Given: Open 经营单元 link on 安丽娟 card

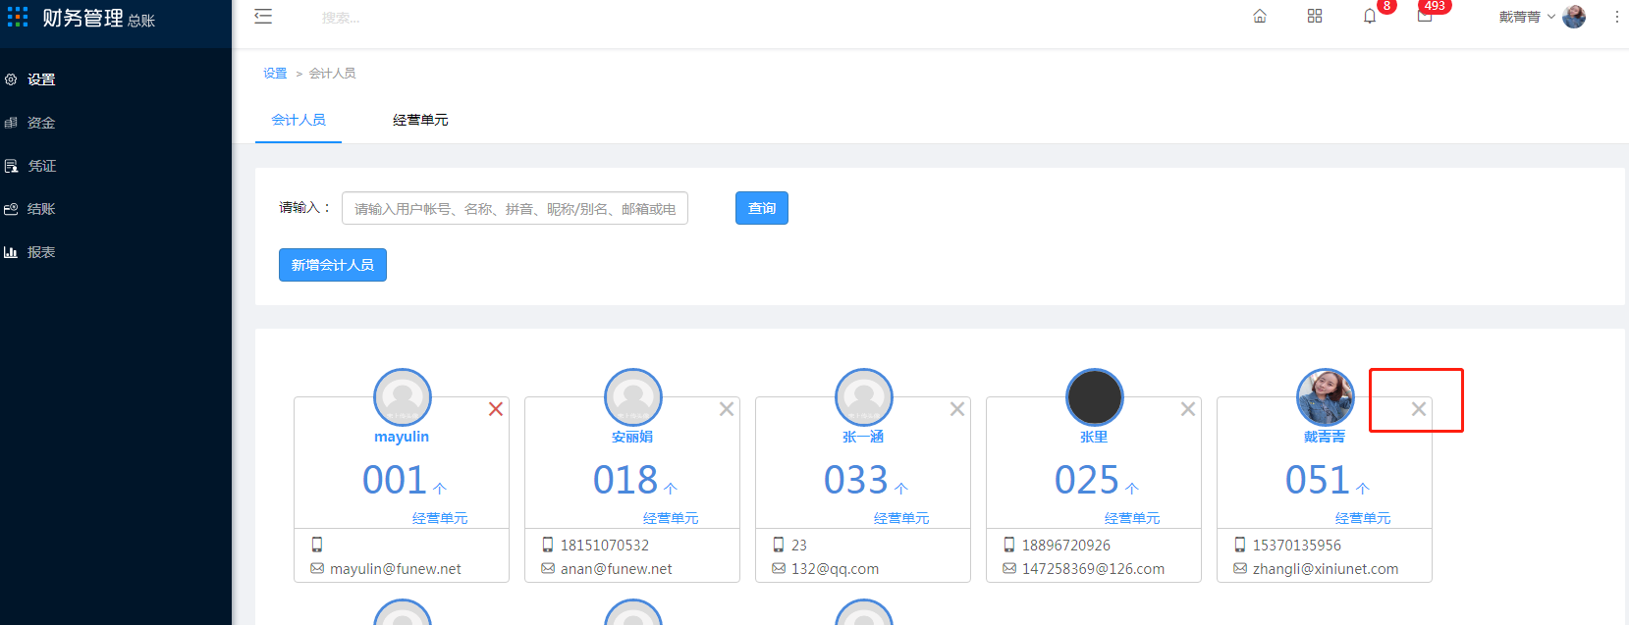Looking at the screenshot, I should tap(671, 518).
